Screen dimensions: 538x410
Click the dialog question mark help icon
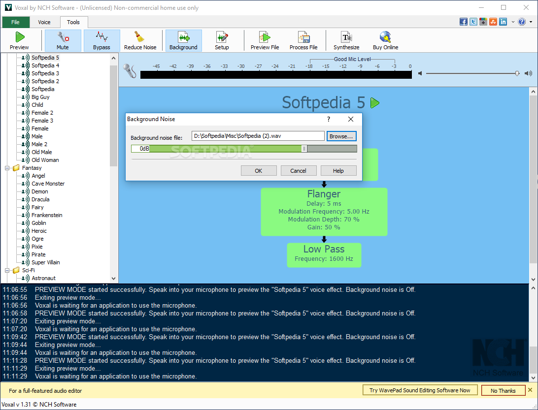[328, 119]
